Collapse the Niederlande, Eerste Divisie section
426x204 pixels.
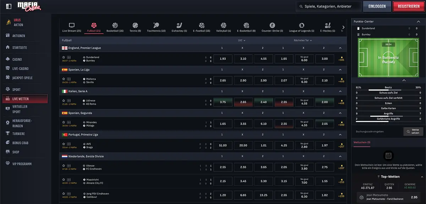coord(340,156)
